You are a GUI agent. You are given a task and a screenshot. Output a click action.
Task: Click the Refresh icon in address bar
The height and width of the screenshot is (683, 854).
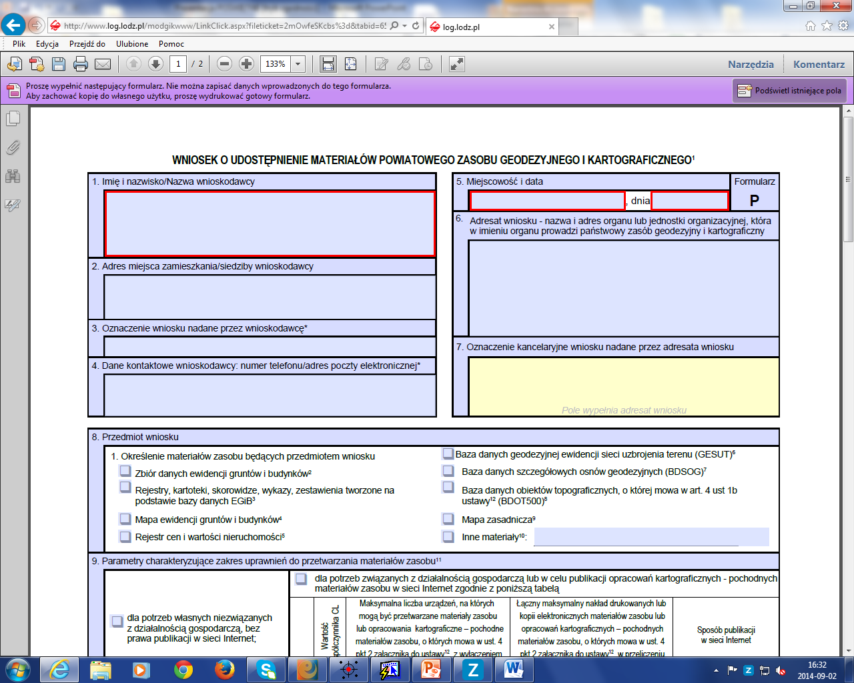pos(416,25)
